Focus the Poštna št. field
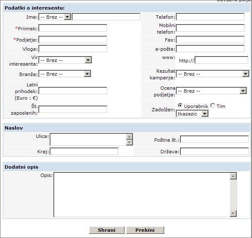This screenshot has width=252, height=238. [x=214, y=140]
